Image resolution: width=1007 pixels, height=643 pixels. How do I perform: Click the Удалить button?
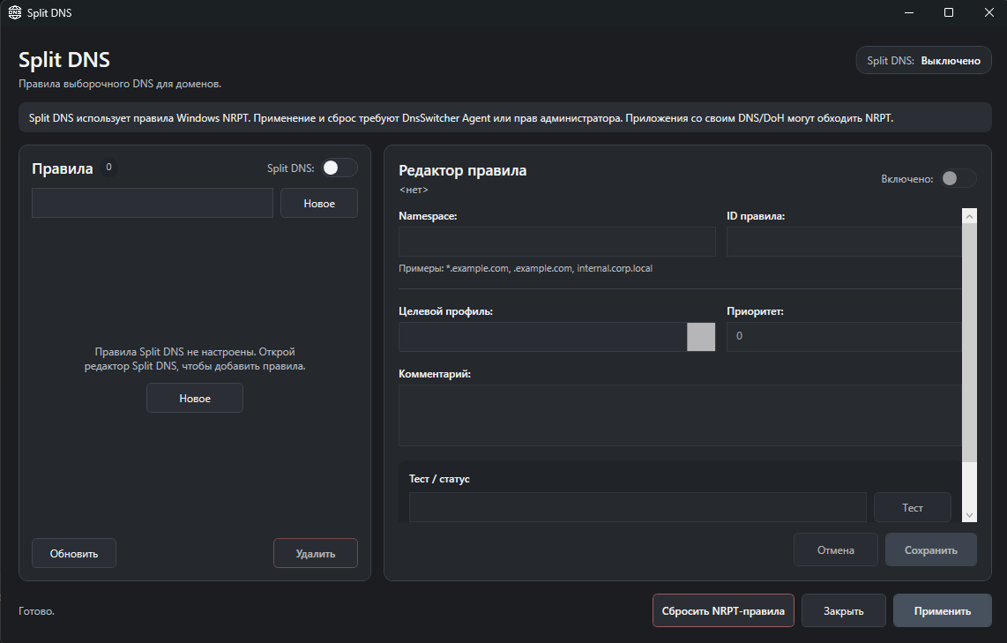click(x=316, y=553)
